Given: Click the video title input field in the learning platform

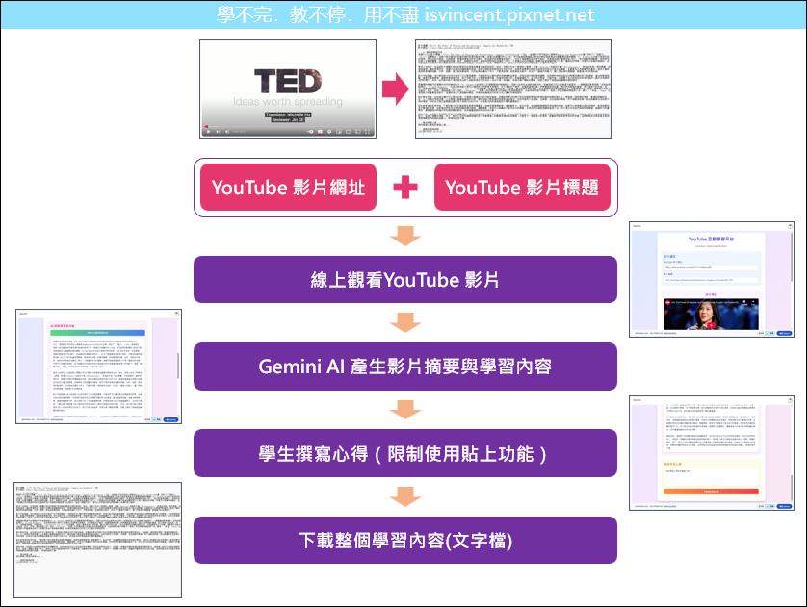Looking at the screenshot, I should pos(711,280).
